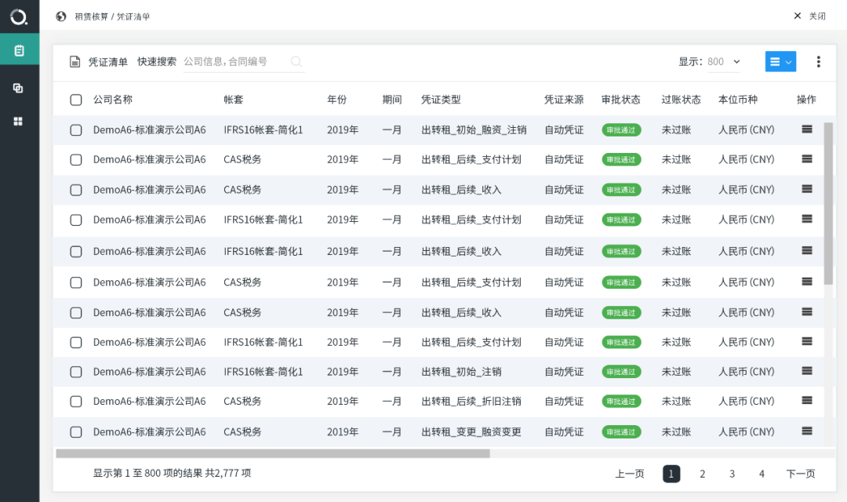Open the copy/duplicate icon in the sidebar
847x502 pixels.
(x=19, y=88)
